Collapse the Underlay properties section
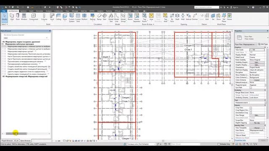The width and height of the screenshot is (269, 151). click(x=265, y=90)
